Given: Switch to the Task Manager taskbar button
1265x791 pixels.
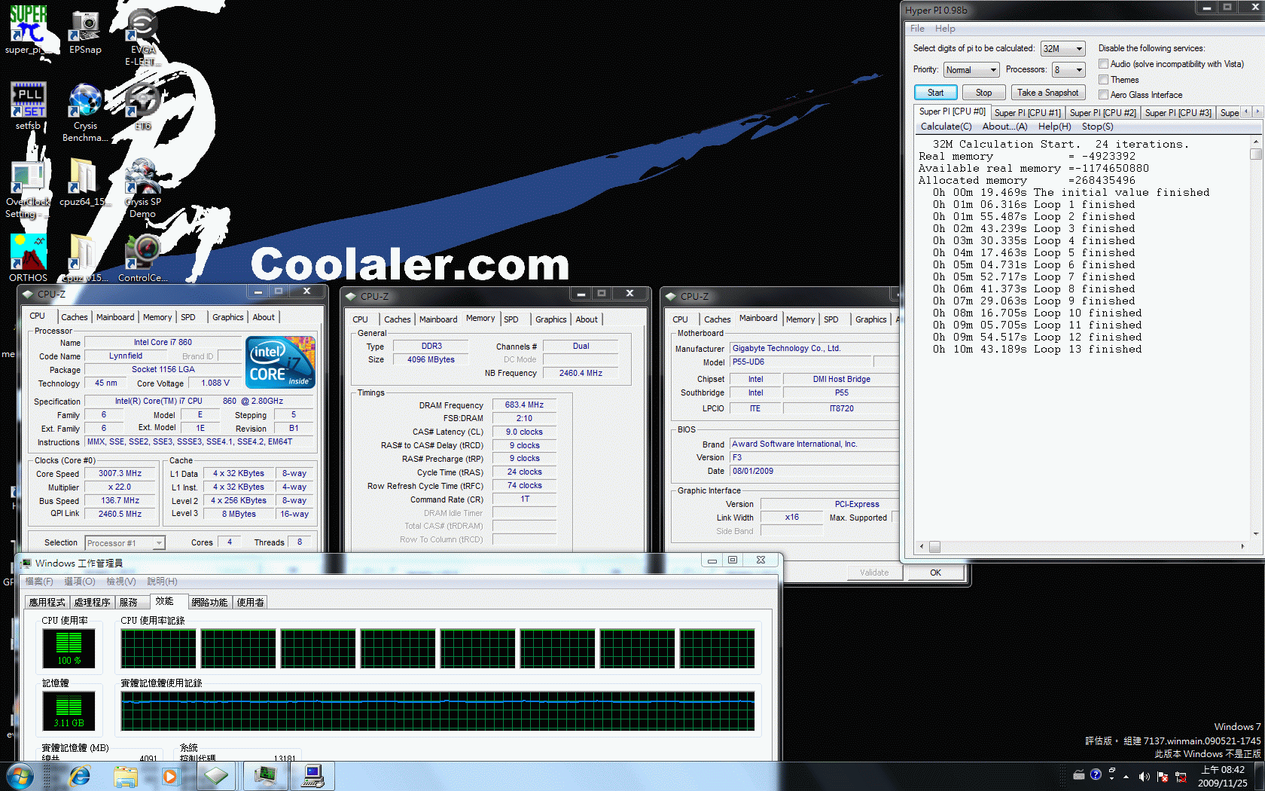Looking at the screenshot, I should [x=265, y=776].
